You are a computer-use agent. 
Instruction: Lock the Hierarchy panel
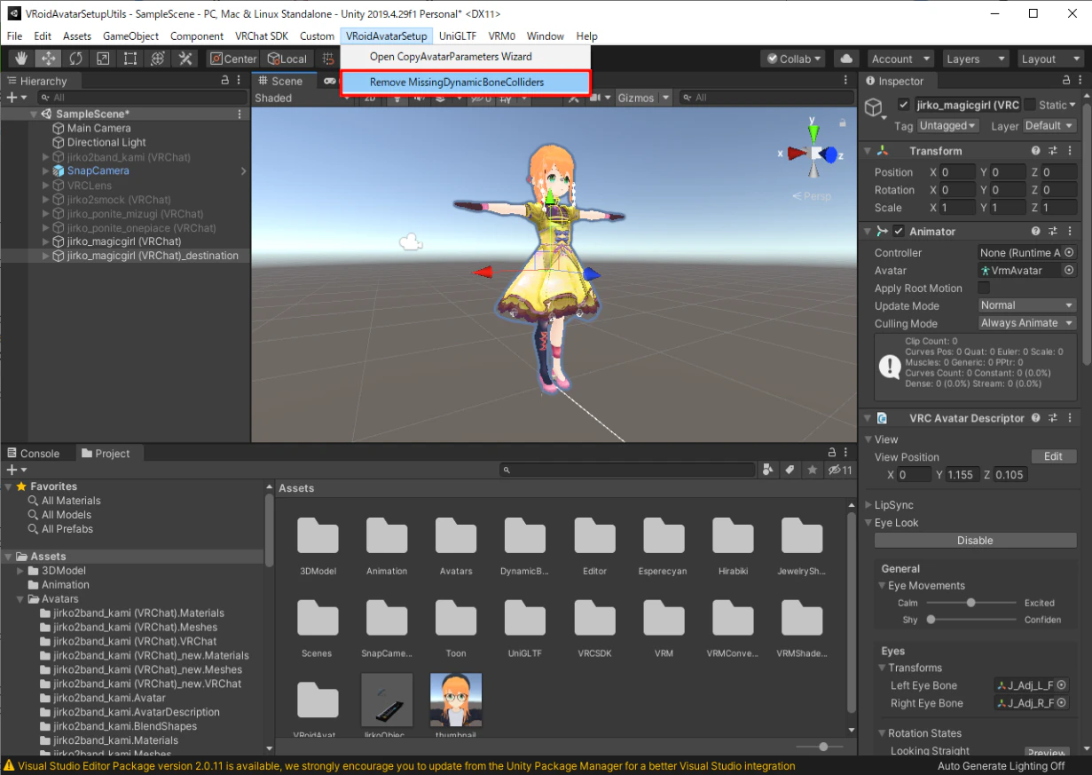click(x=225, y=80)
